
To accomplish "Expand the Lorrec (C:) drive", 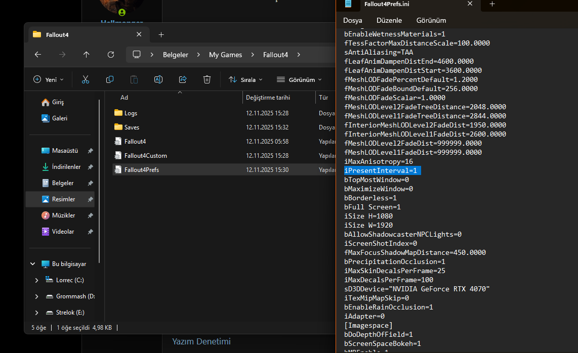I will point(36,280).
